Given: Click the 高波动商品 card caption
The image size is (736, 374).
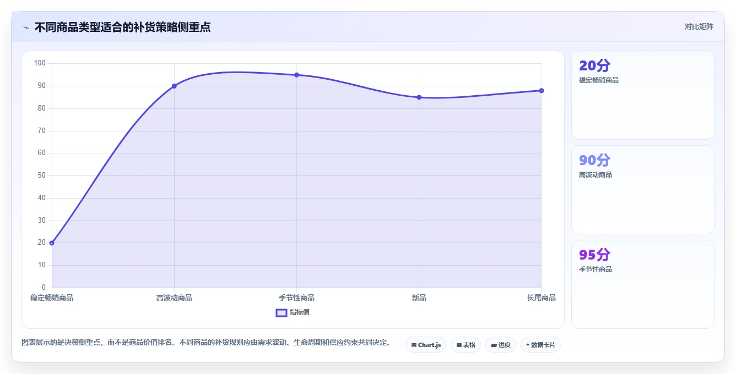Looking at the screenshot, I should (x=596, y=175).
